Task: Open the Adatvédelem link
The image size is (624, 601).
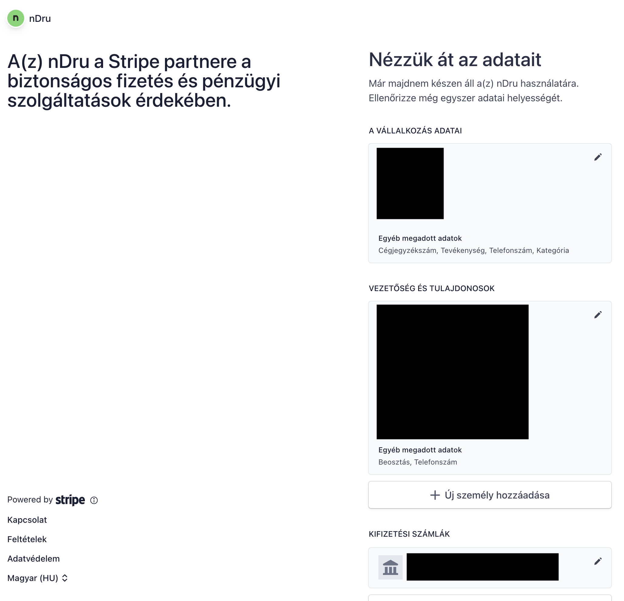Action: coord(33,559)
